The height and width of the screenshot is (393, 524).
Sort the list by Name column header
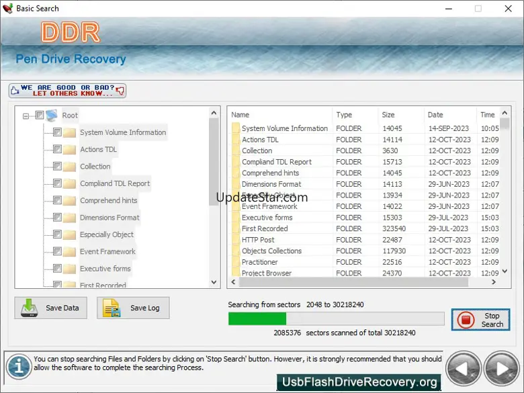(280, 115)
